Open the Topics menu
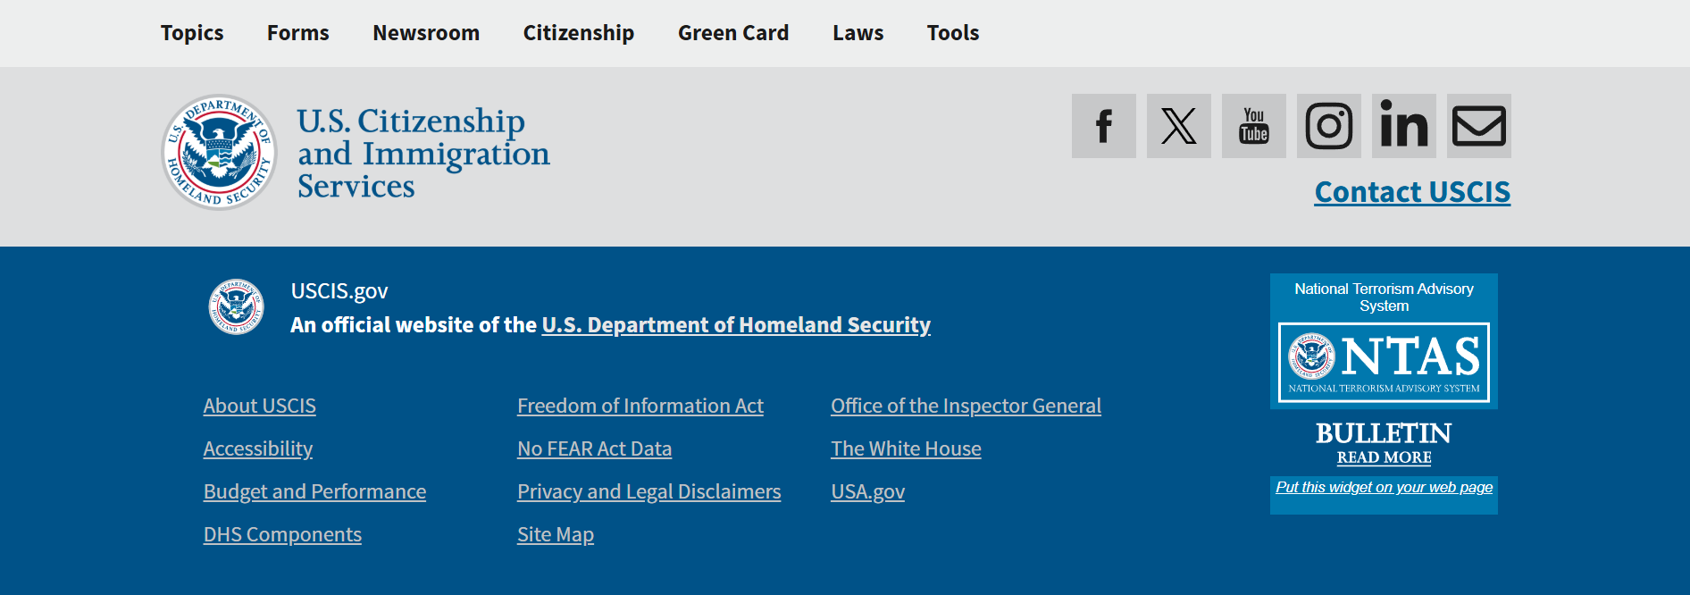 [x=192, y=33]
